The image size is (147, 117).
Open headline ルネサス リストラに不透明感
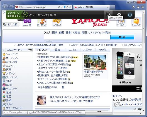click(x=53, y=68)
